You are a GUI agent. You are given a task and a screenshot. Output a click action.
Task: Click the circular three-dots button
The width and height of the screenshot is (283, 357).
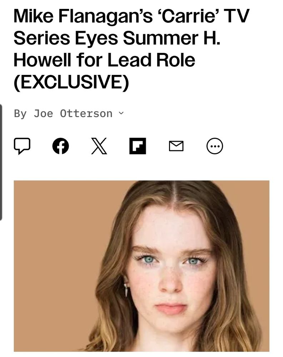coord(215,146)
